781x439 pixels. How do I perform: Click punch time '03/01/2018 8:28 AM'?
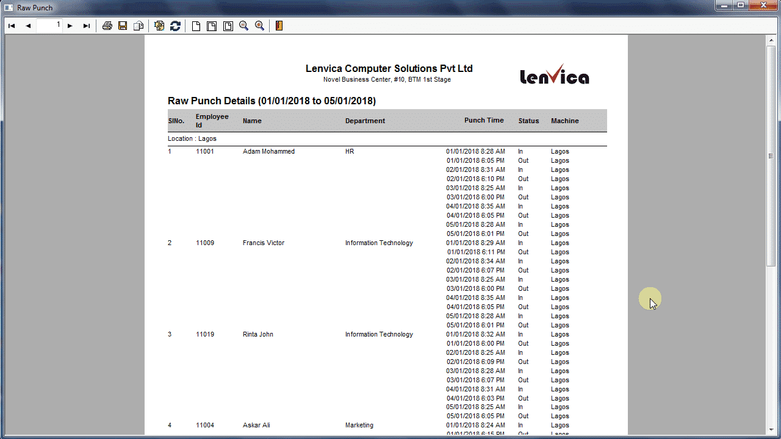[475, 371]
